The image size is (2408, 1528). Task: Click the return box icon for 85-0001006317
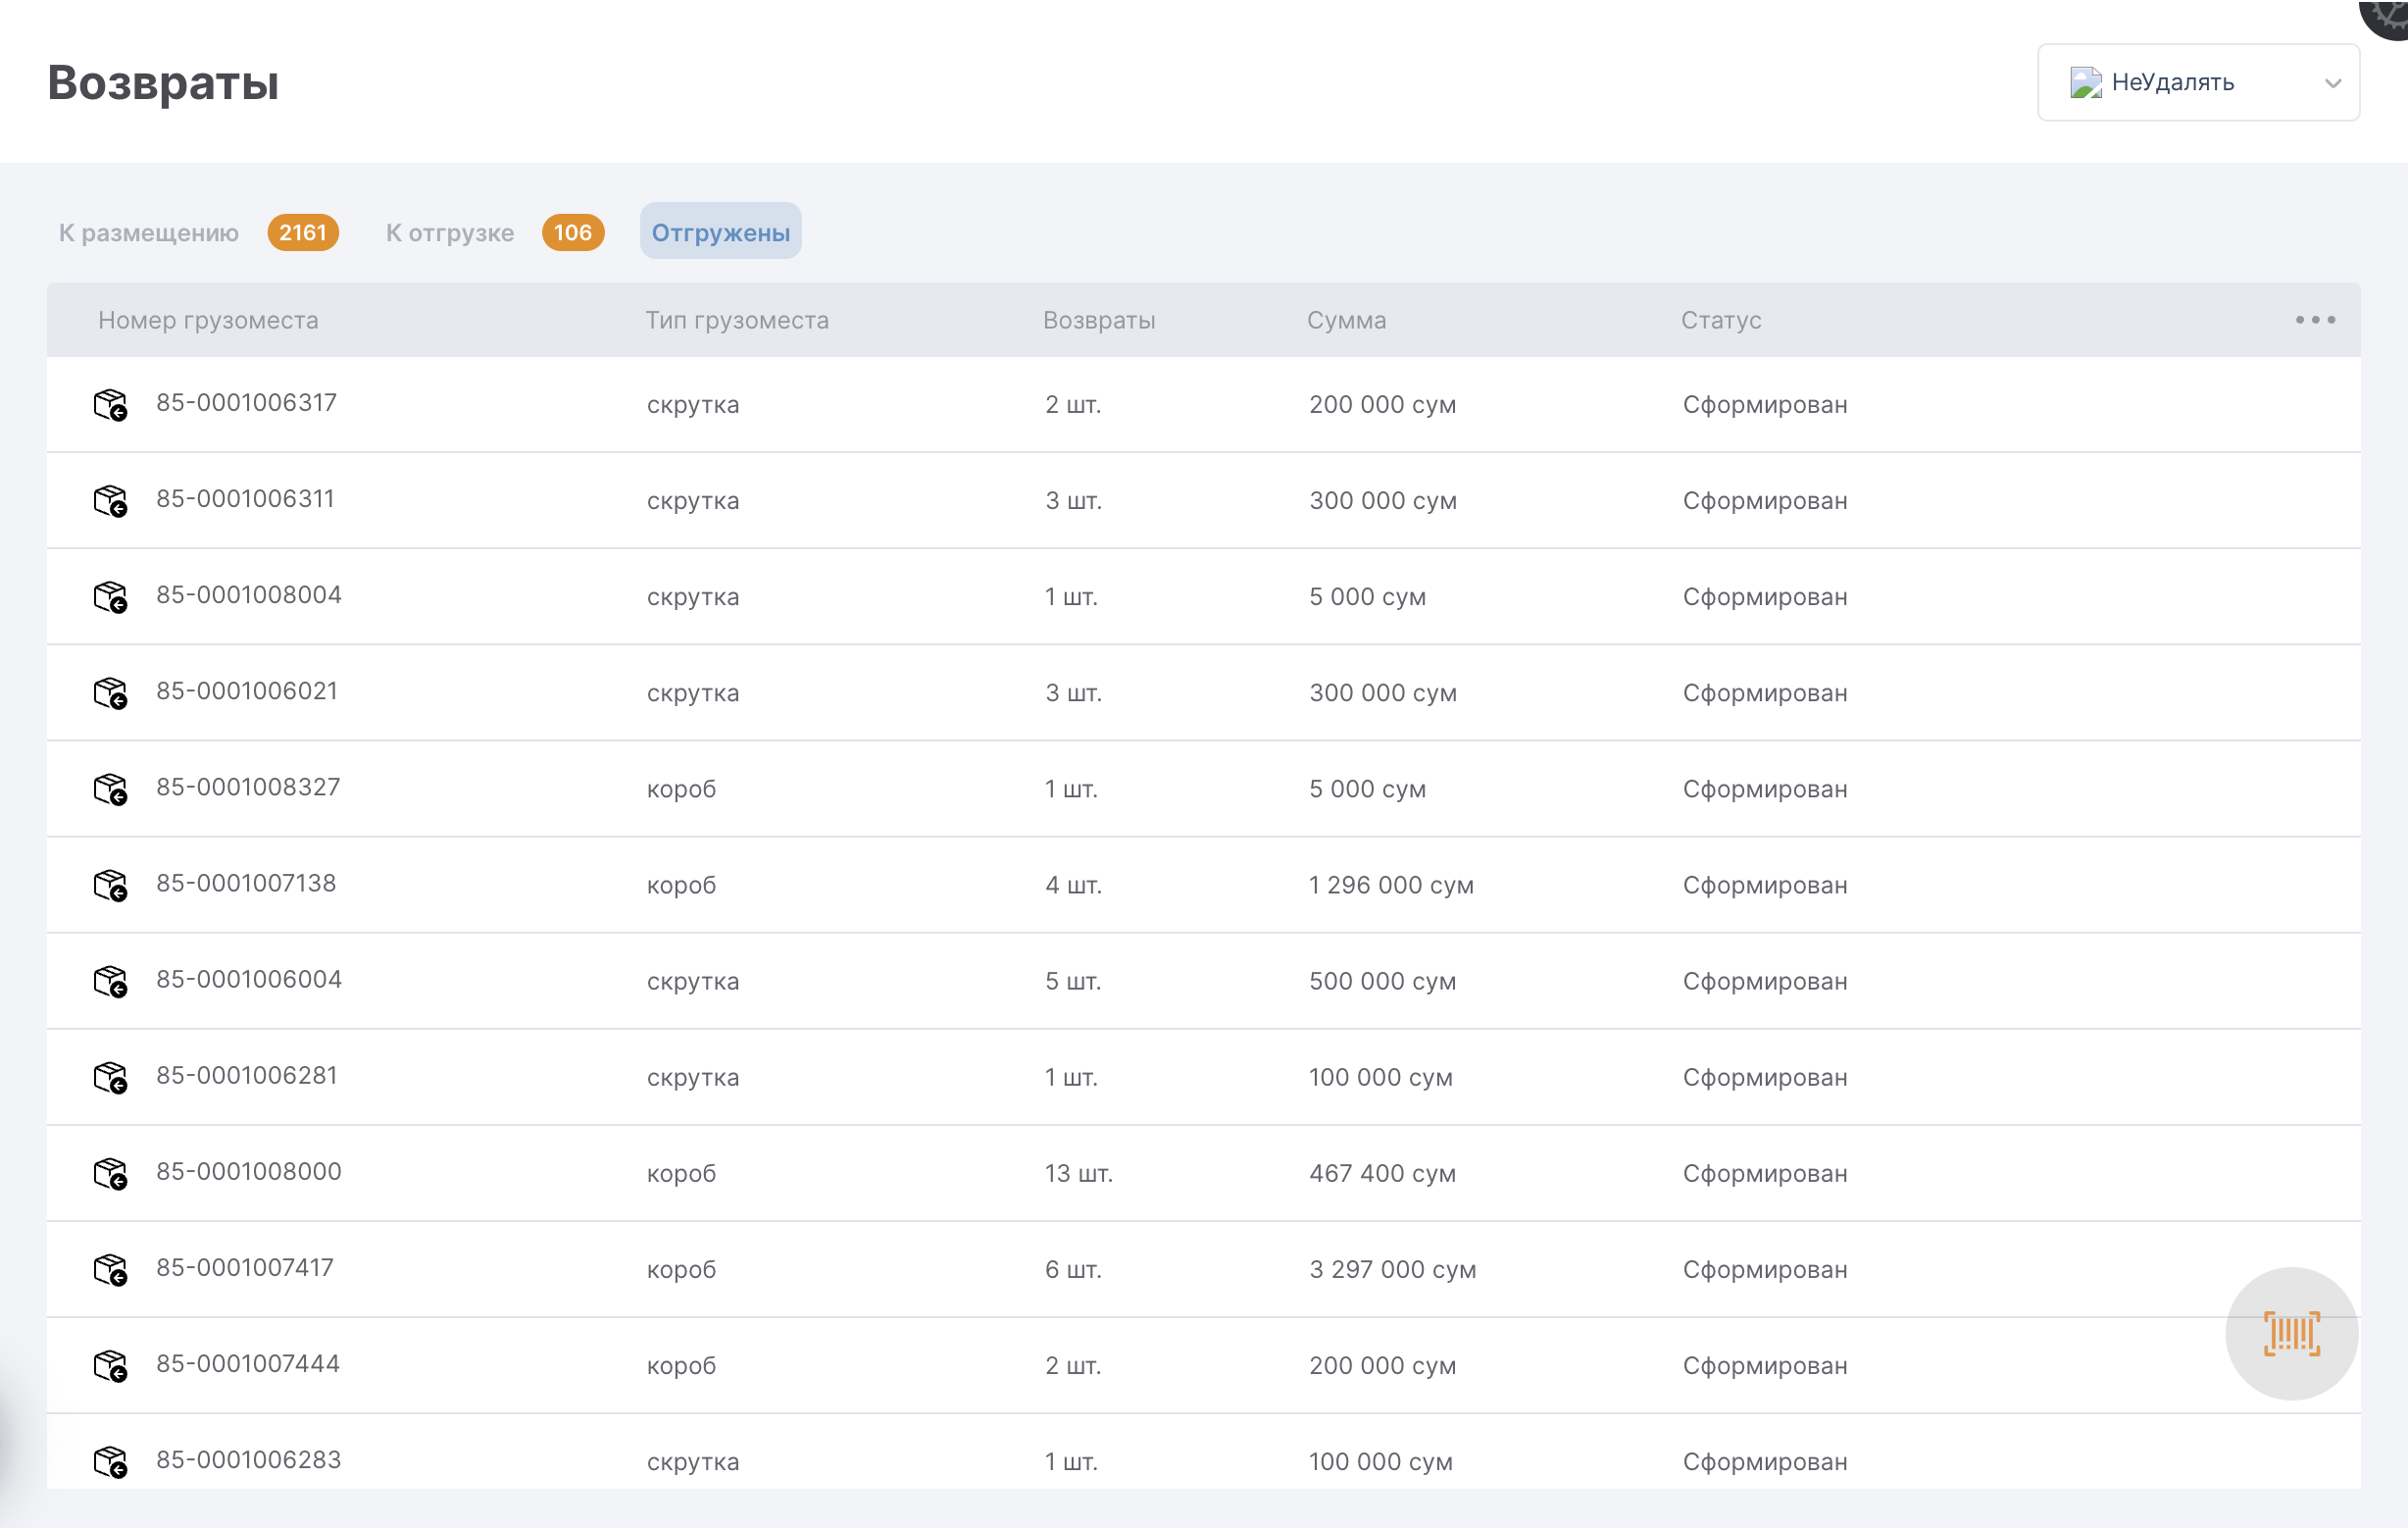tap(110, 405)
